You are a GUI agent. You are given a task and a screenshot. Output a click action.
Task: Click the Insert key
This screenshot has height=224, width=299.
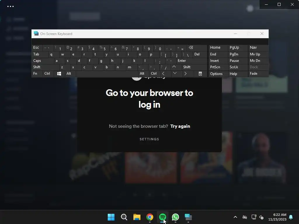[x=218, y=61]
